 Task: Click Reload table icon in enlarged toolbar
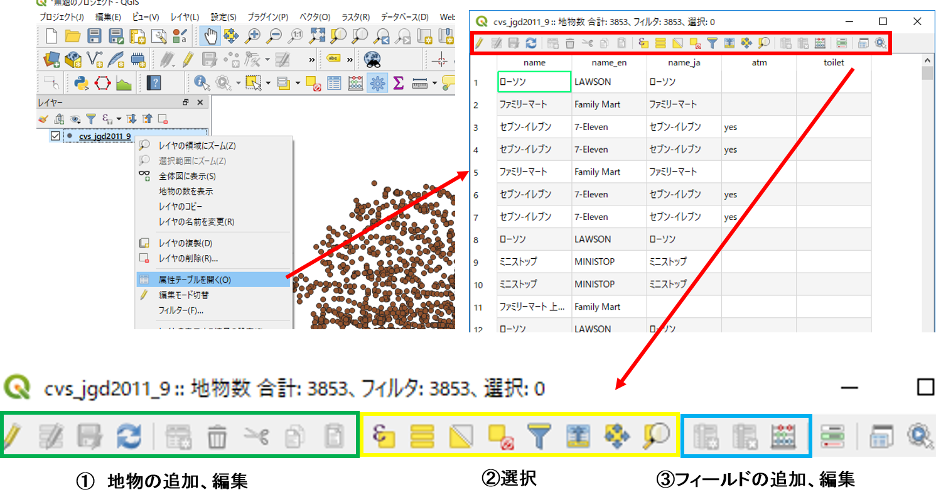click(x=129, y=435)
